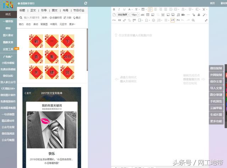Sort templates by 收藏时间
The width and height of the screenshot is (227, 168).
[x=56, y=17]
